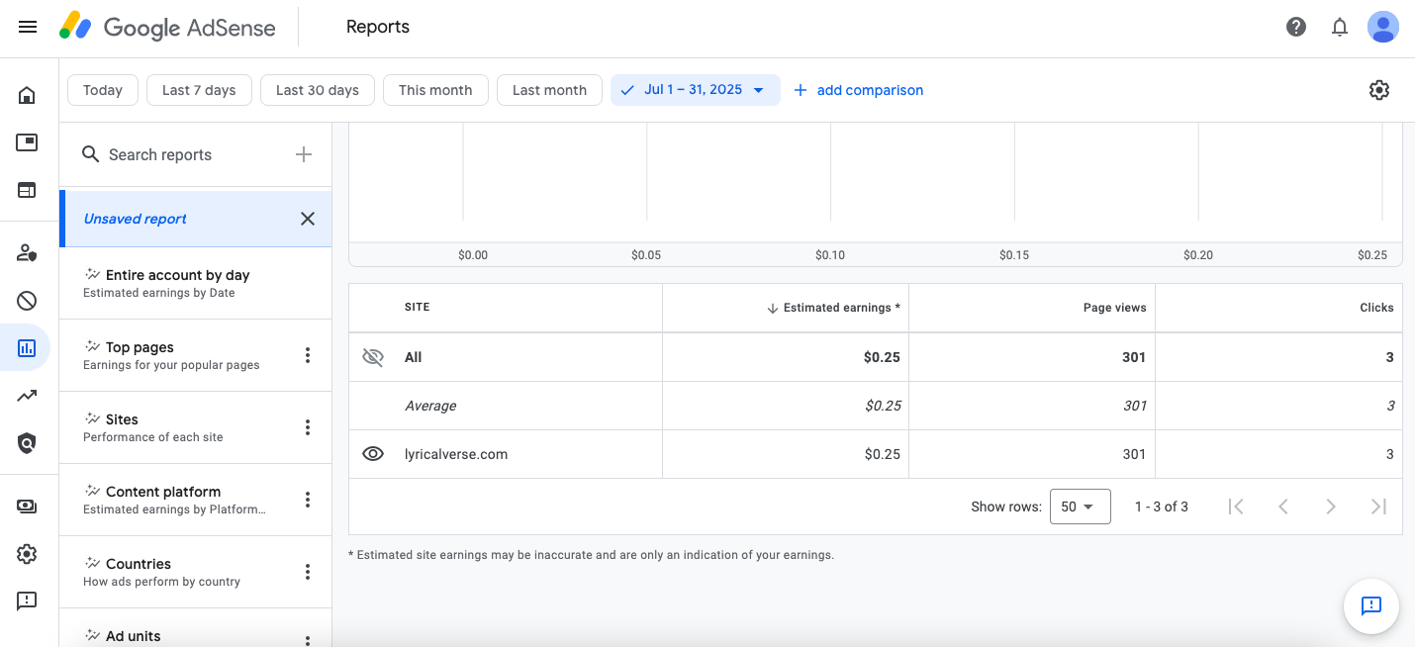The height and width of the screenshot is (647, 1415).
Task: Open the Ads section icon
Action: [x=27, y=142]
